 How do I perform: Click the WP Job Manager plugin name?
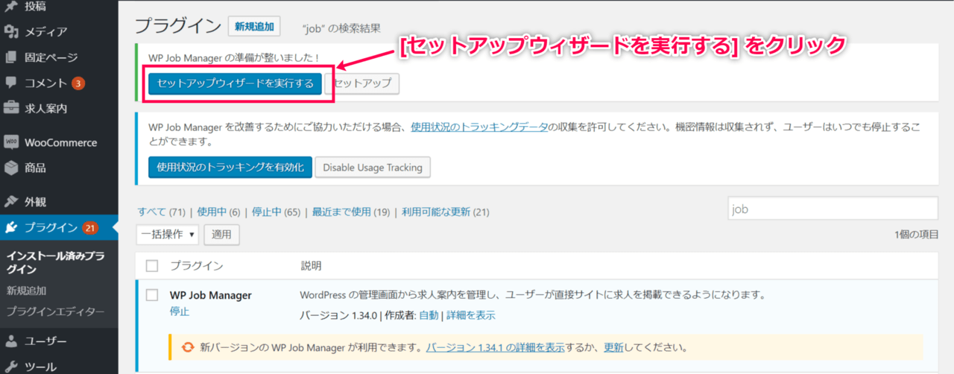[x=211, y=295]
